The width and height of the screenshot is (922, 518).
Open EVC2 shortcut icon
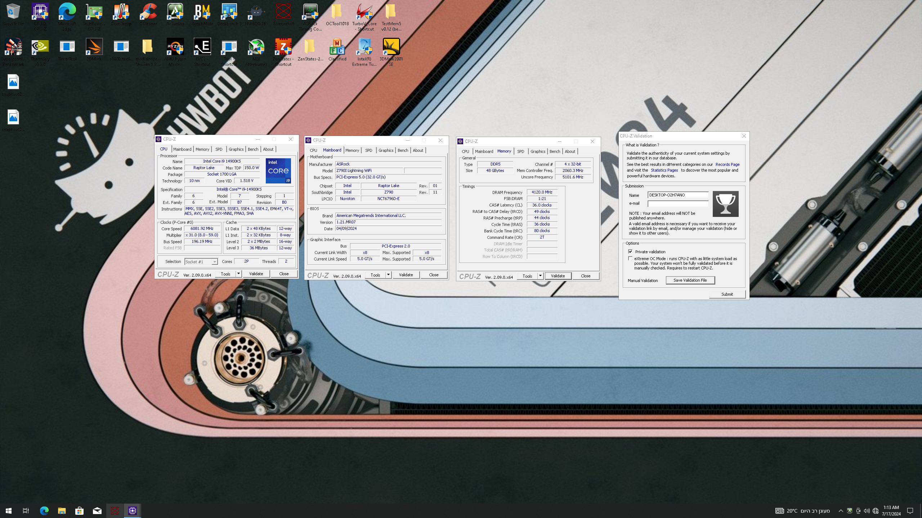(202, 52)
